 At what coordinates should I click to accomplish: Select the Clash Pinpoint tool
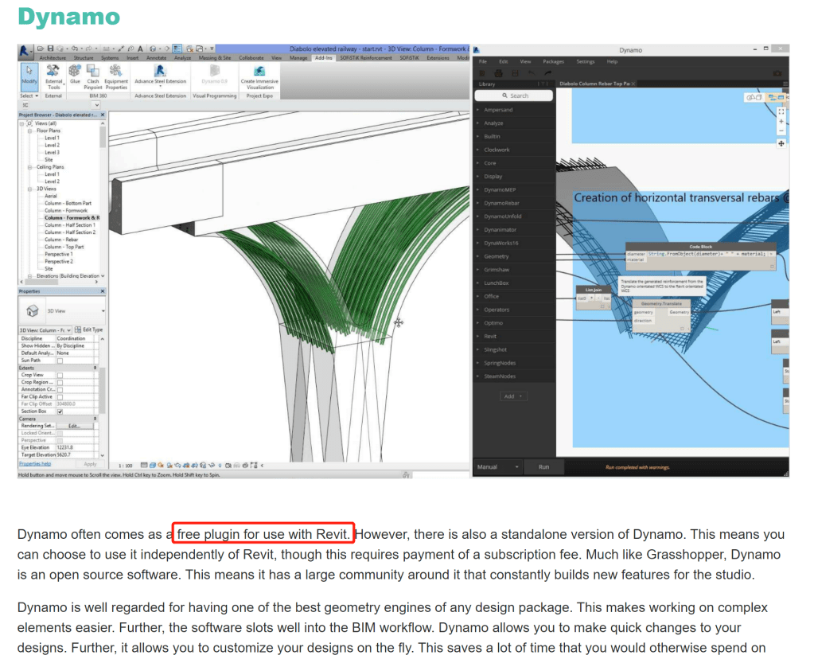[x=93, y=74]
